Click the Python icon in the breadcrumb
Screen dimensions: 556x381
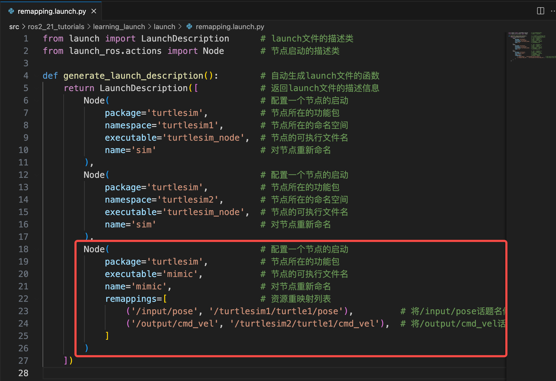click(190, 27)
